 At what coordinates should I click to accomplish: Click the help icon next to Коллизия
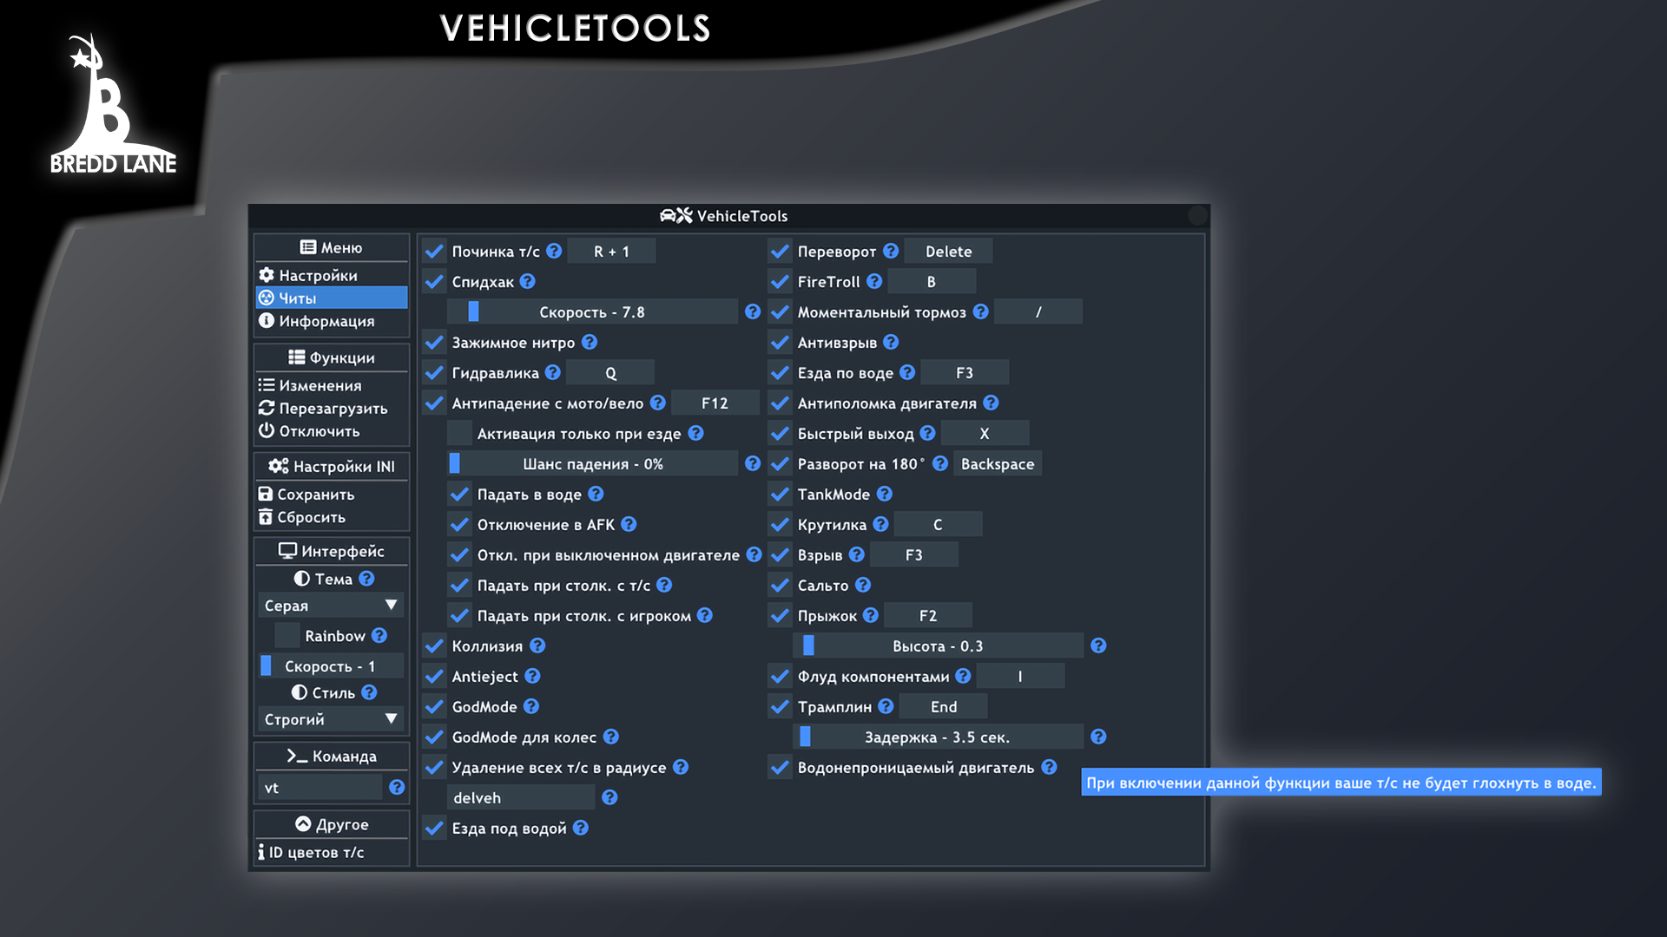pyautogui.click(x=537, y=645)
